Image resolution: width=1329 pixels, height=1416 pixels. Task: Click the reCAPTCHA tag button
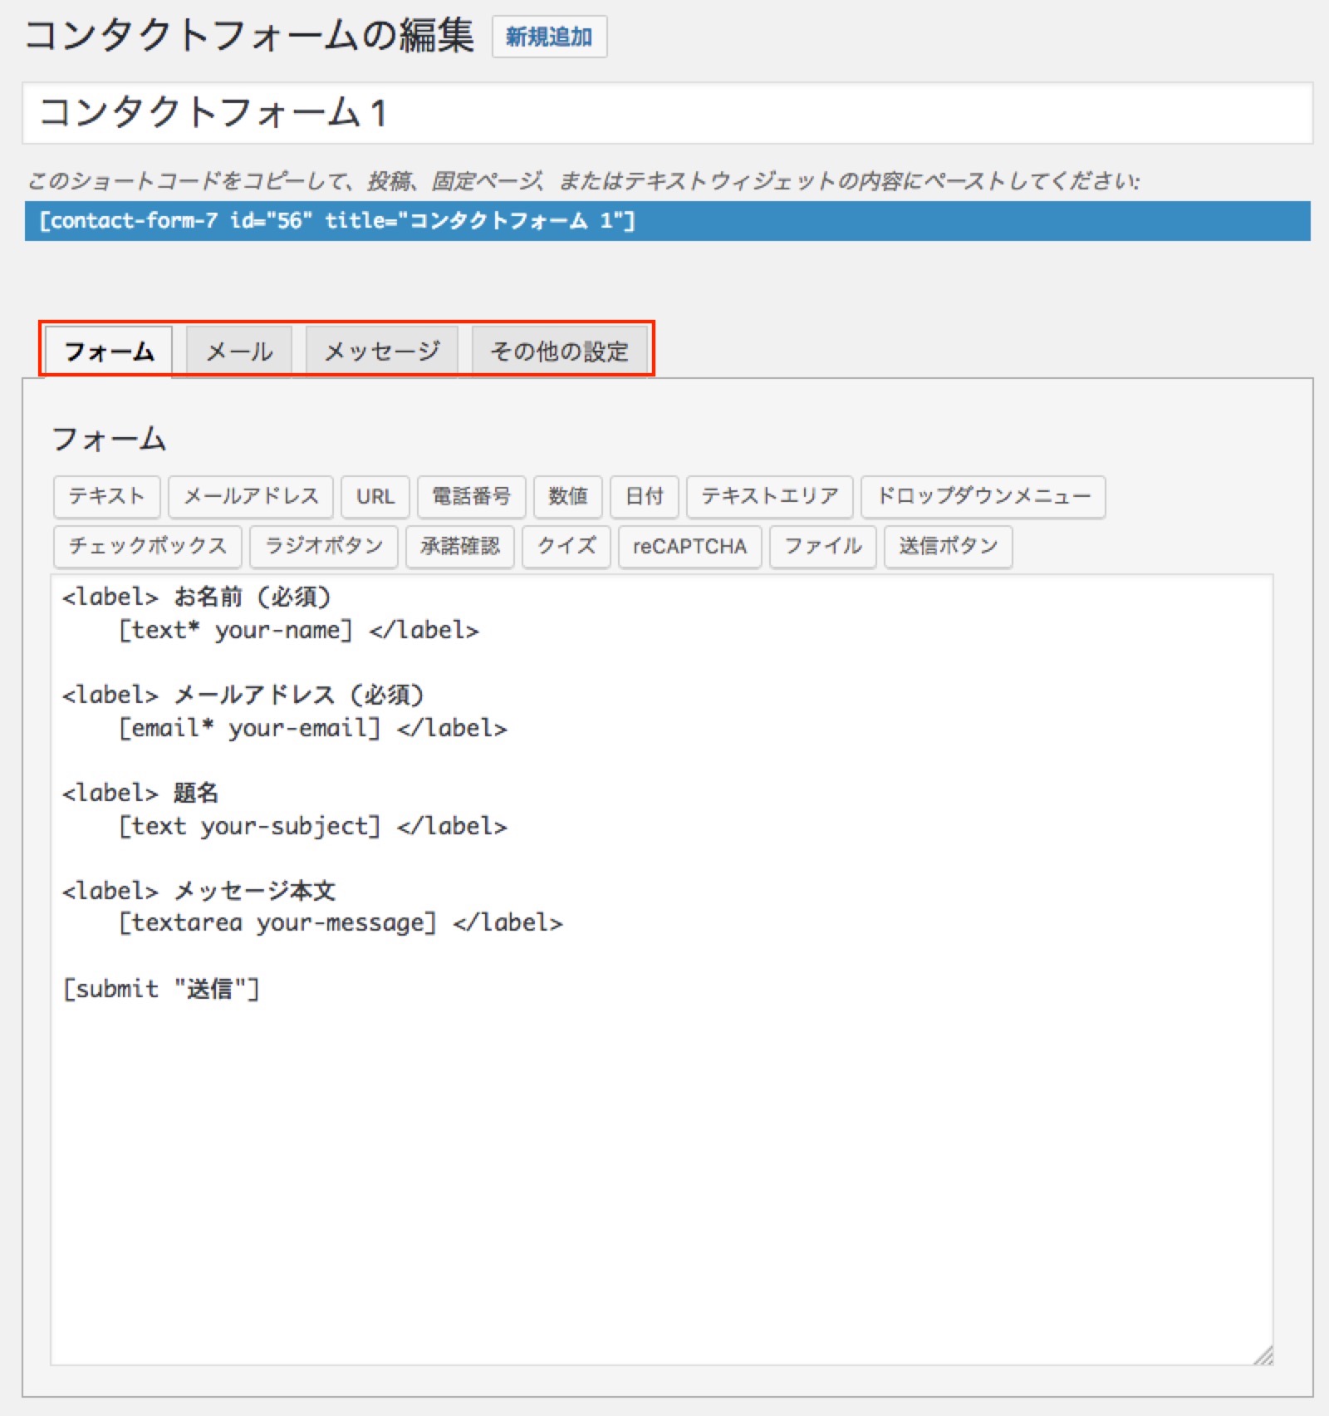690,547
